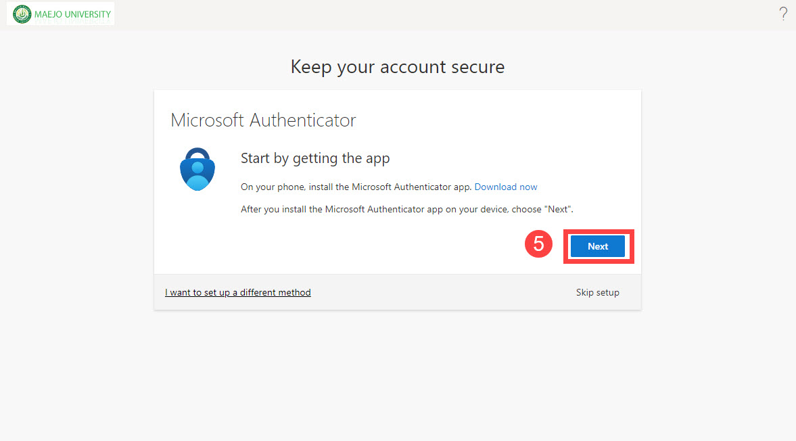Click the Keep your account secure heading
This screenshot has width=796, height=441.
point(397,67)
